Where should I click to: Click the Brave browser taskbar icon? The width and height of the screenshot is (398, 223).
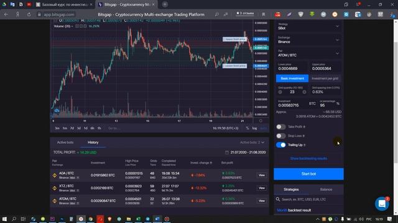[x=109, y=219]
